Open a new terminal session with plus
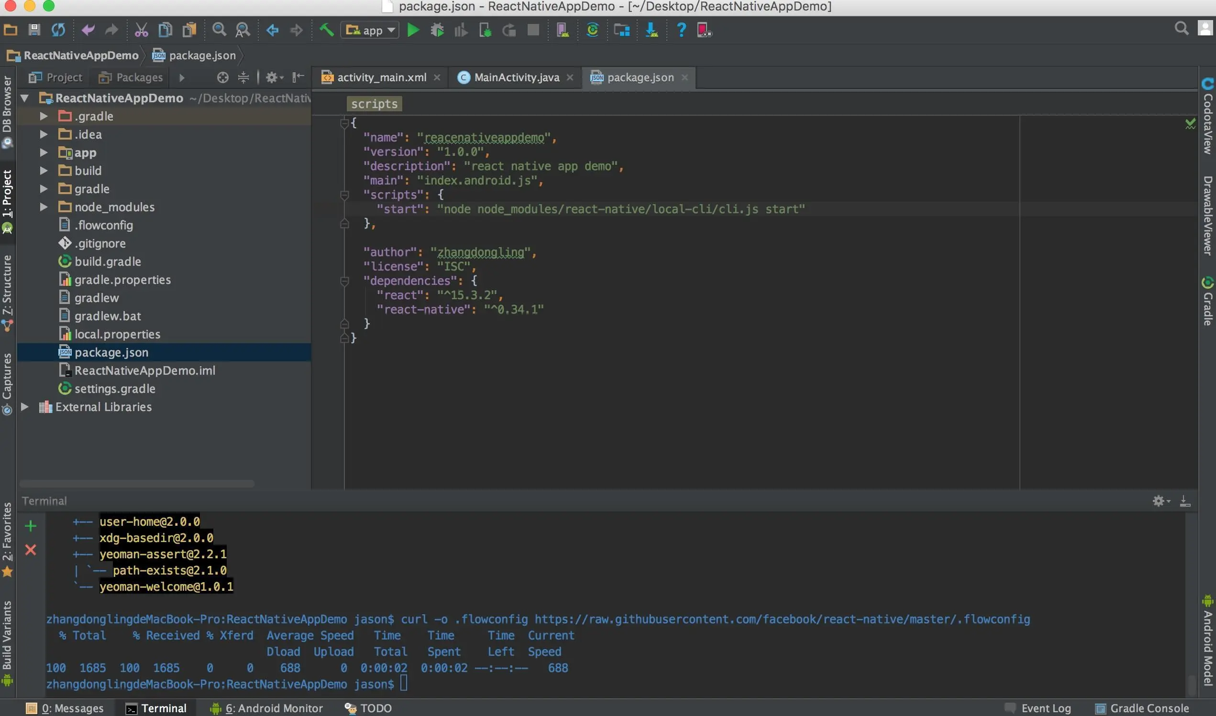This screenshot has width=1216, height=716. (x=31, y=525)
